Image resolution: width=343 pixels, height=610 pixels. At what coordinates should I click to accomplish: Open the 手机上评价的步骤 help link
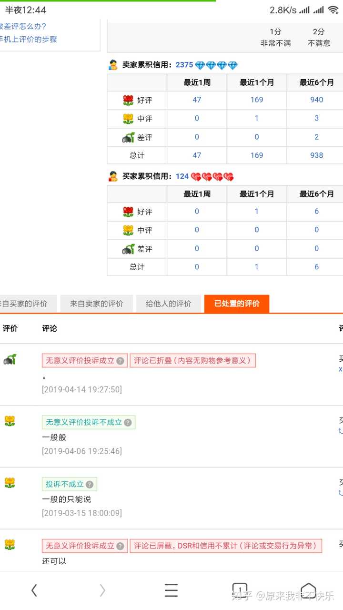28,39
